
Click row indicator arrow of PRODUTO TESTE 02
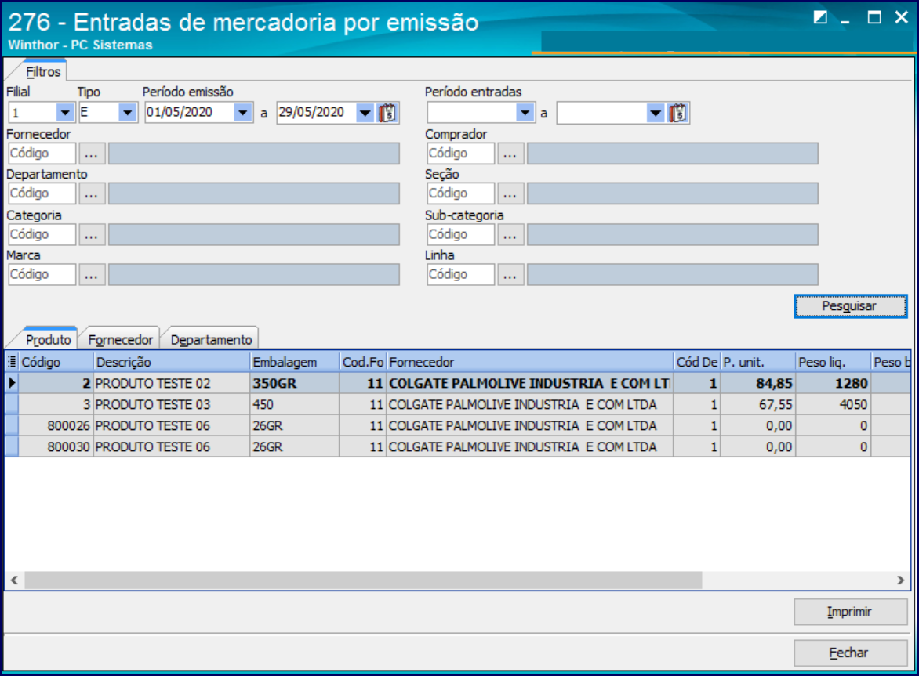coord(12,383)
